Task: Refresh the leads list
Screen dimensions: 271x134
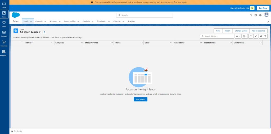Action: (x=251, y=36)
